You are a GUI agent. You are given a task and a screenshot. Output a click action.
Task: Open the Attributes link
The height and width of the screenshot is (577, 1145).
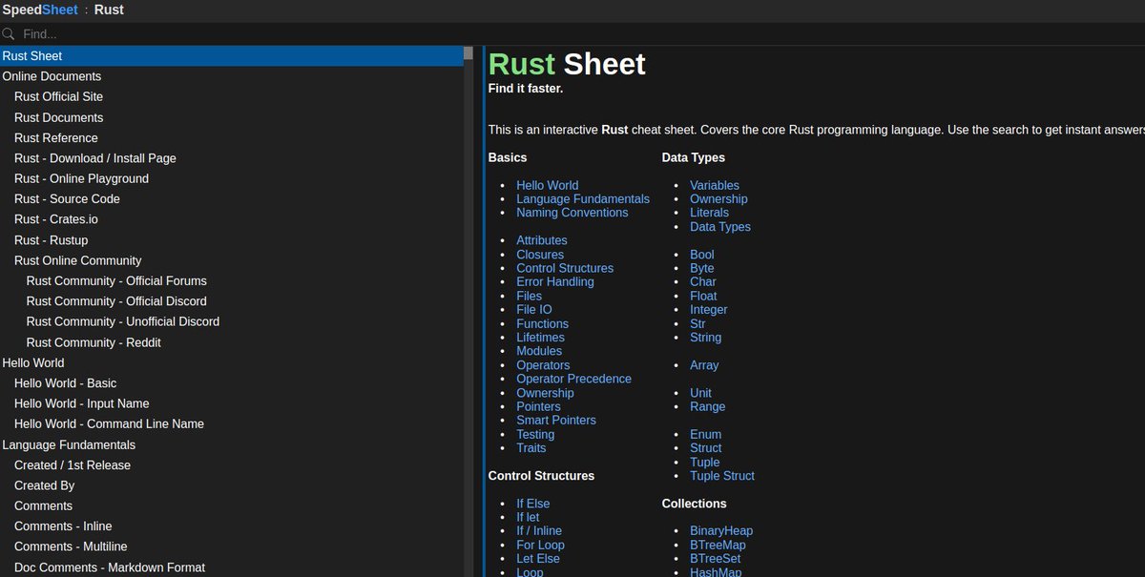click(x=542, y=240)
